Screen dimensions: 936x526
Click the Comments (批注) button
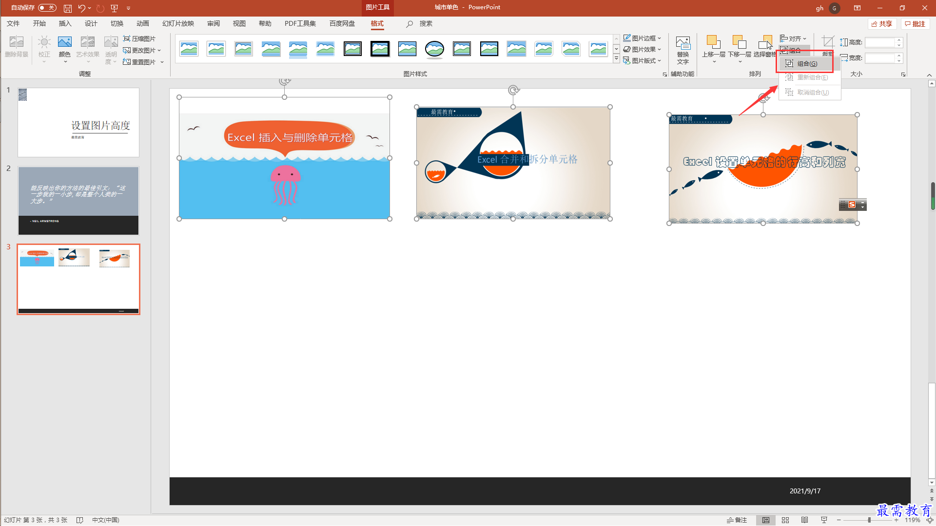[x=915, y=24]
